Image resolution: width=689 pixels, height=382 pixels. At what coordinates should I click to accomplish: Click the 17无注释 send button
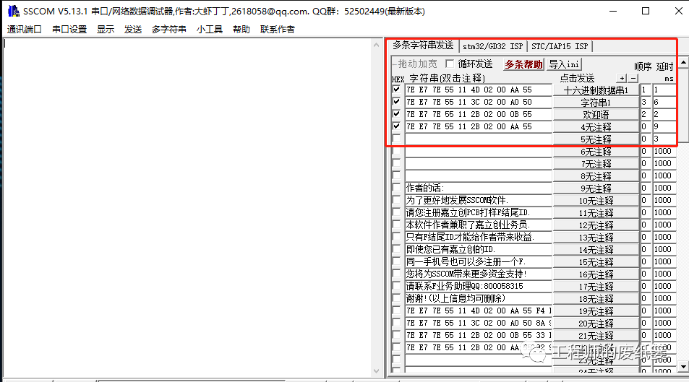(596, 287)
